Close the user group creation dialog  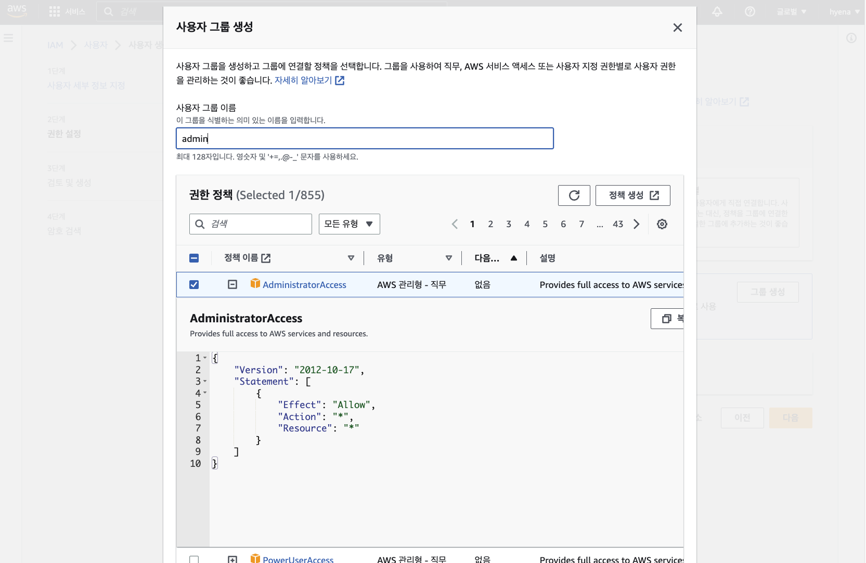click(x=677, y=28)
